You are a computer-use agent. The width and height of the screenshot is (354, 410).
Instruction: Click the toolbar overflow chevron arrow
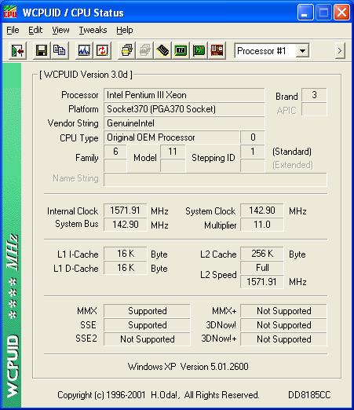(340, 50)
